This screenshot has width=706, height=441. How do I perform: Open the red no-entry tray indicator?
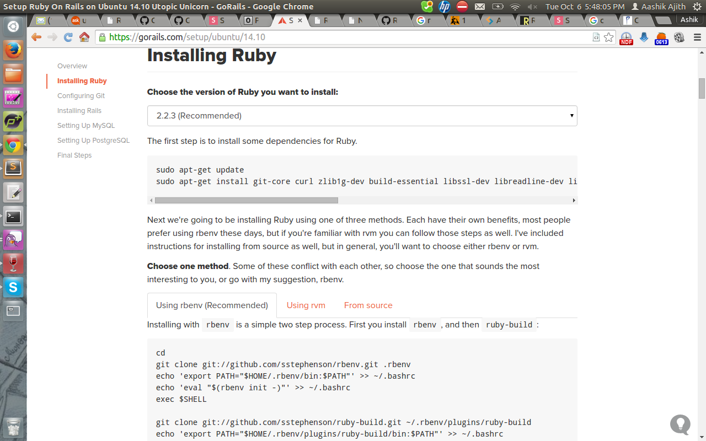click(462, 7)
